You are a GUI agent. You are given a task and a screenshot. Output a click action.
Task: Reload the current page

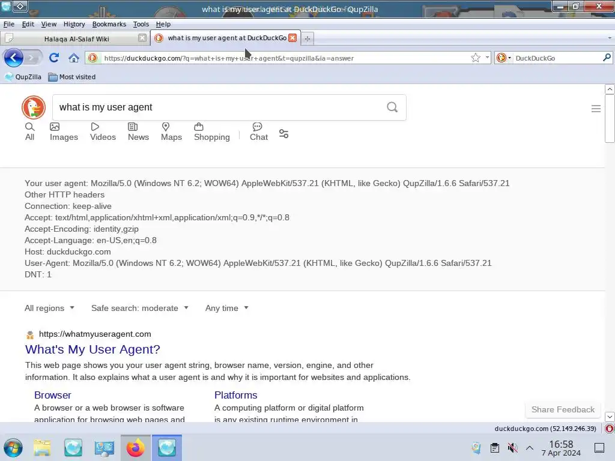54,58
